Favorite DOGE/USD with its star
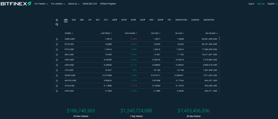Image resolution: width=278 pixels, height=119 pixels. click(57, 75)
